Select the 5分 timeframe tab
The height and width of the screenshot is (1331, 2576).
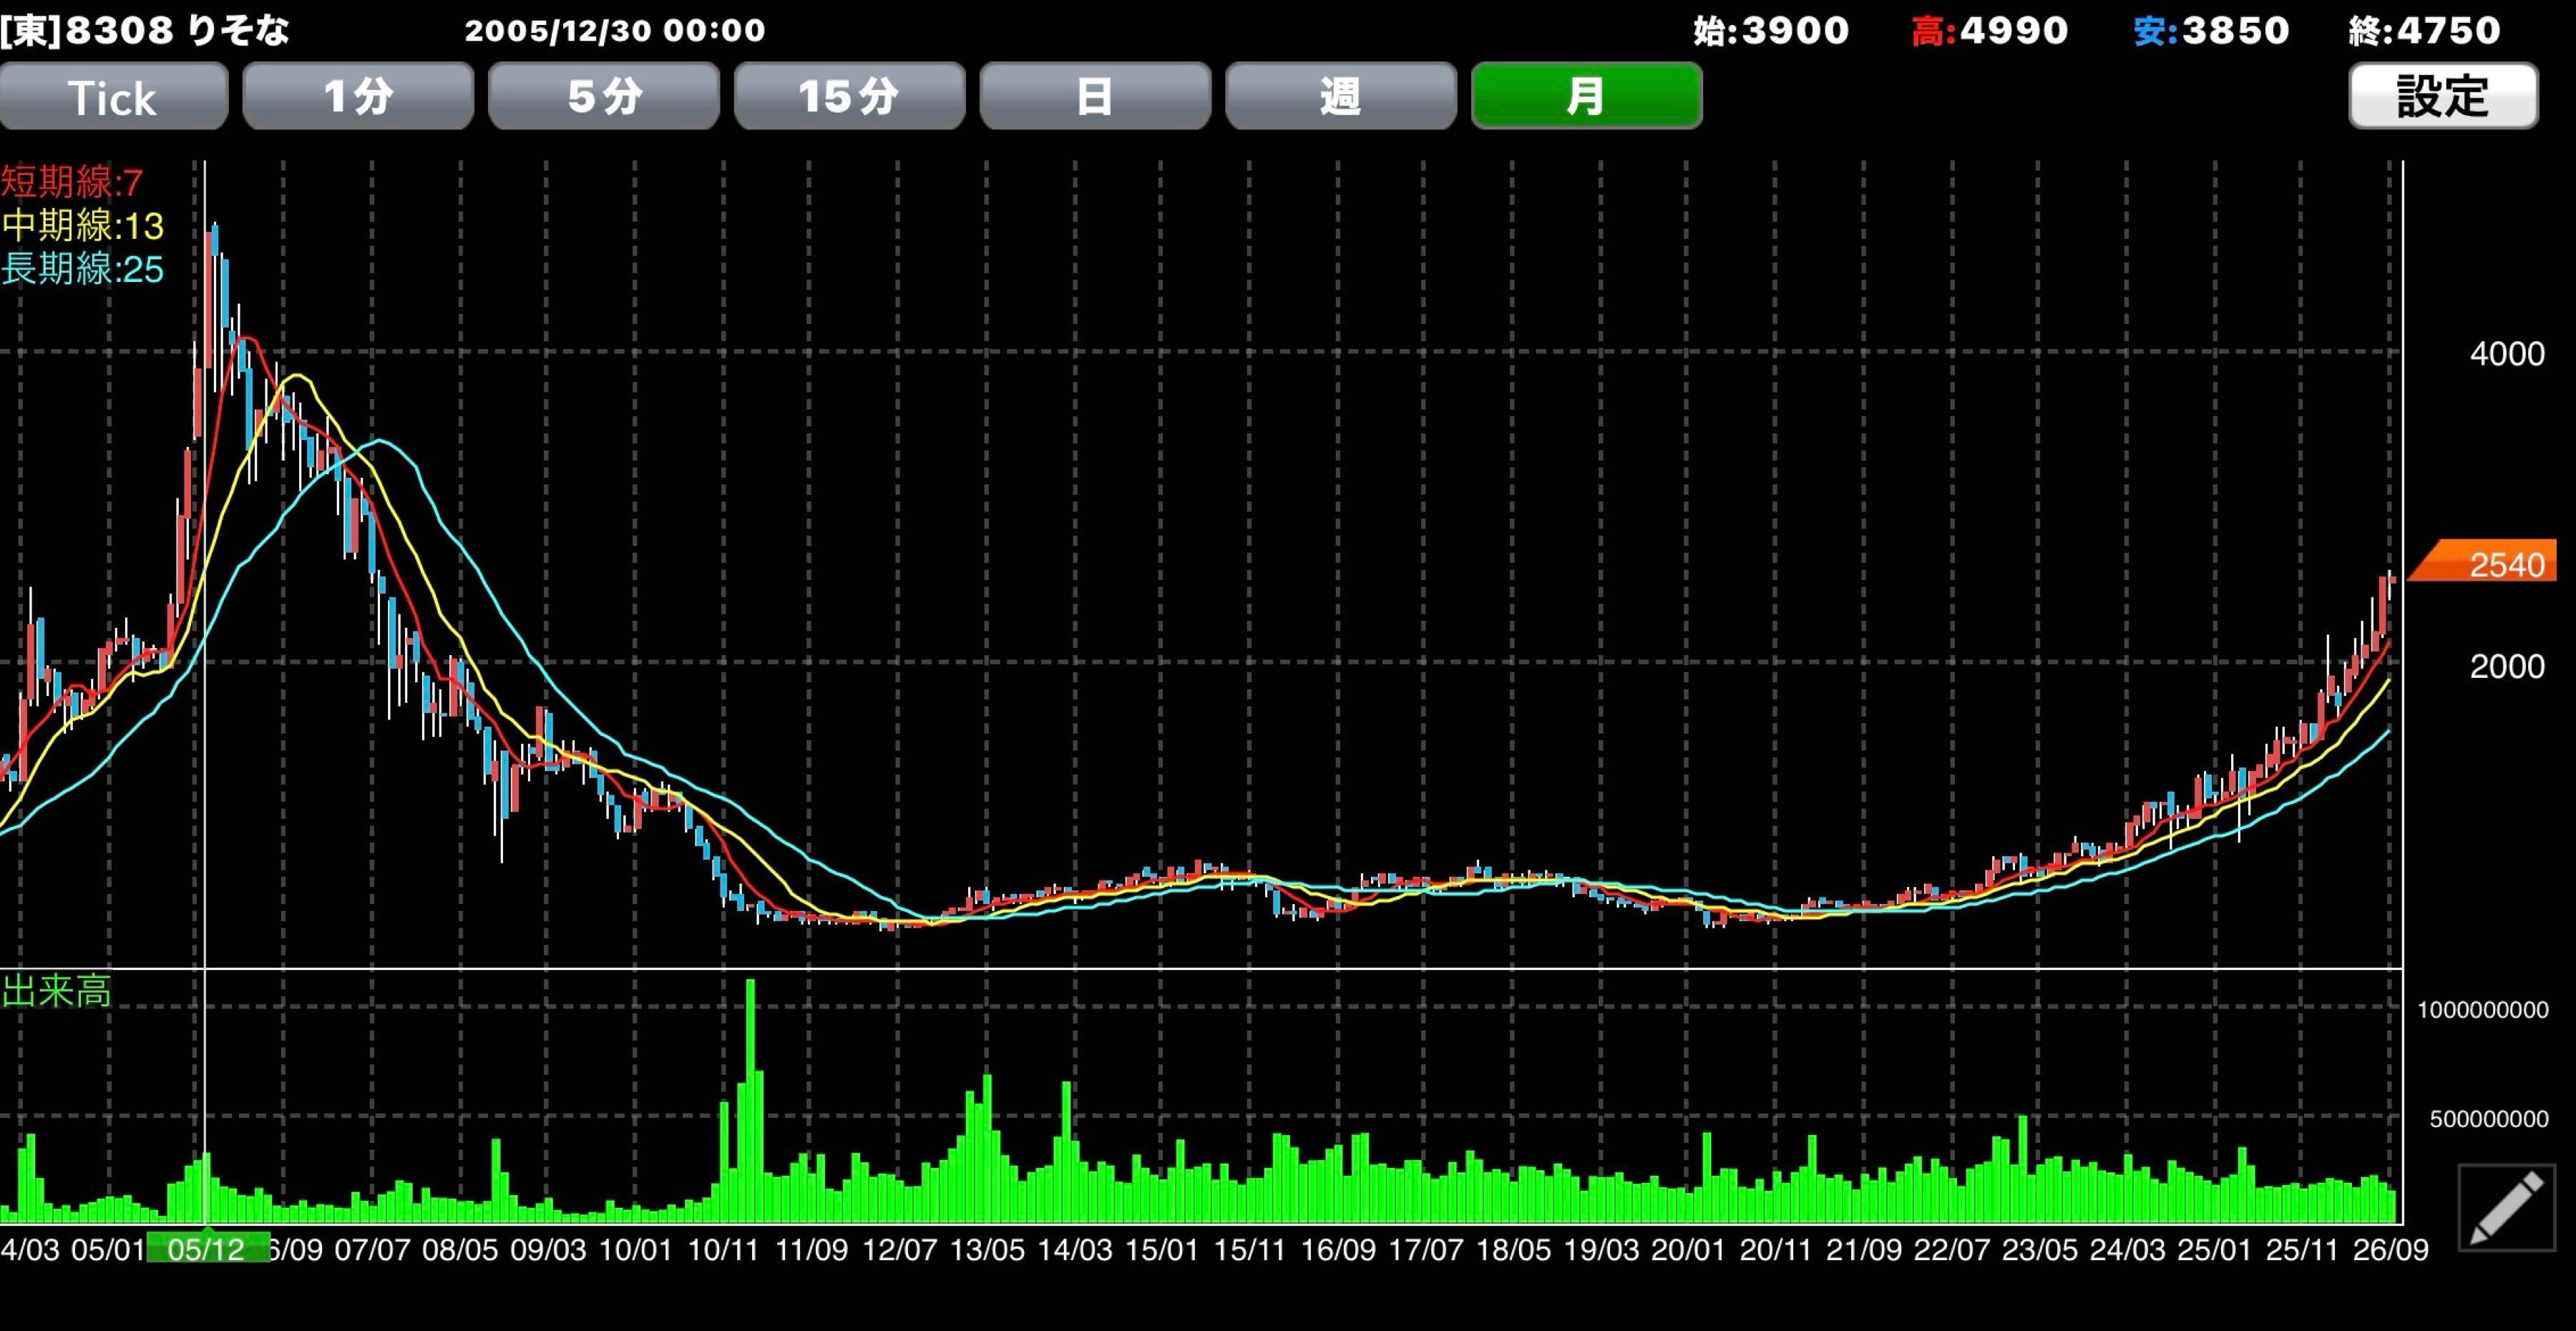604,96
